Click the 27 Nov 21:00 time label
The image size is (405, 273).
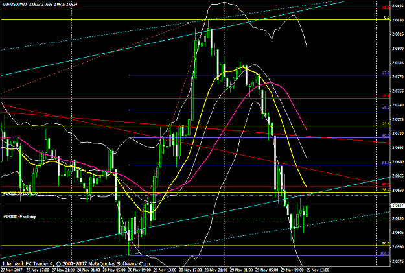tap(62, 270)
